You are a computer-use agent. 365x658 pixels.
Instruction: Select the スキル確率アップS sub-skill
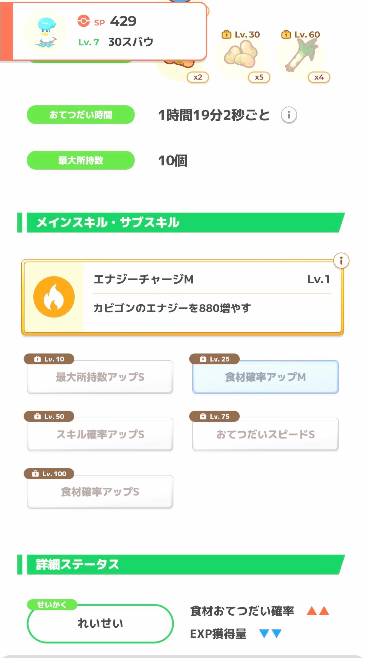pos(100,435)
